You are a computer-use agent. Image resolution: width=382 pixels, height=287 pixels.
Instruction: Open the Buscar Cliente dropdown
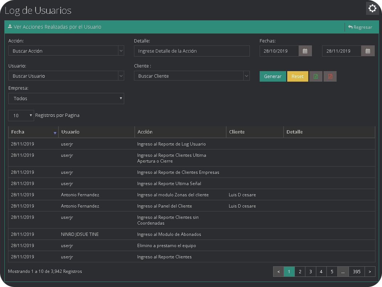click(246, 76)
